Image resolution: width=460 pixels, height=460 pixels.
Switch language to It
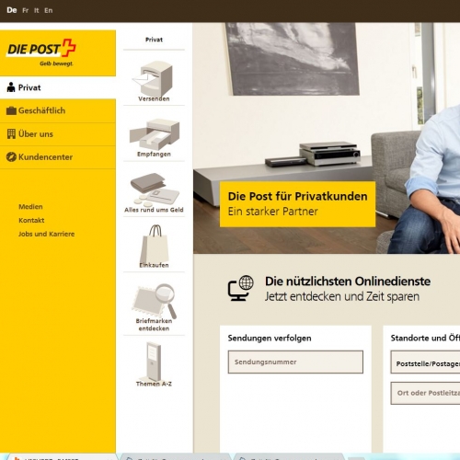pos(37,10)
